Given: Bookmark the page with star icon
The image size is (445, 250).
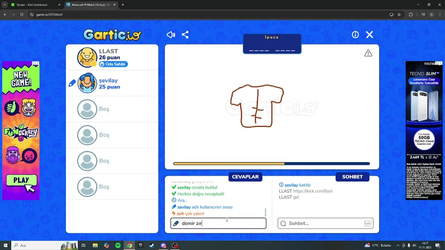Looking at the screenshot, I should click(399, 15).
